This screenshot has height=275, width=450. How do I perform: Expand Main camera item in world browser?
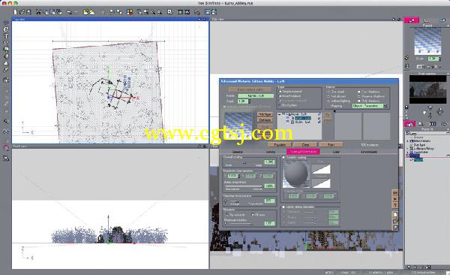click(x=407, y=141)
